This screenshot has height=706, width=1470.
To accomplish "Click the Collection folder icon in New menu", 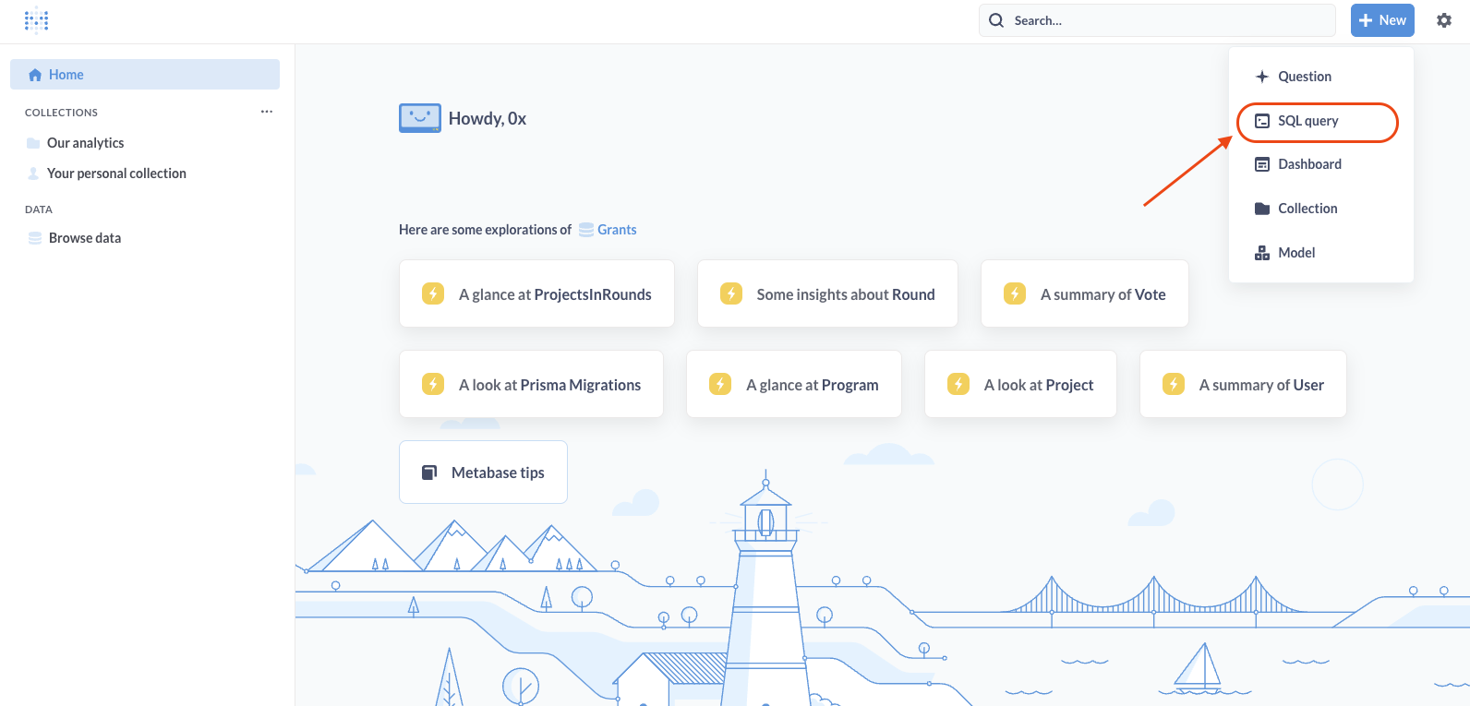I will pos(1262,209).
